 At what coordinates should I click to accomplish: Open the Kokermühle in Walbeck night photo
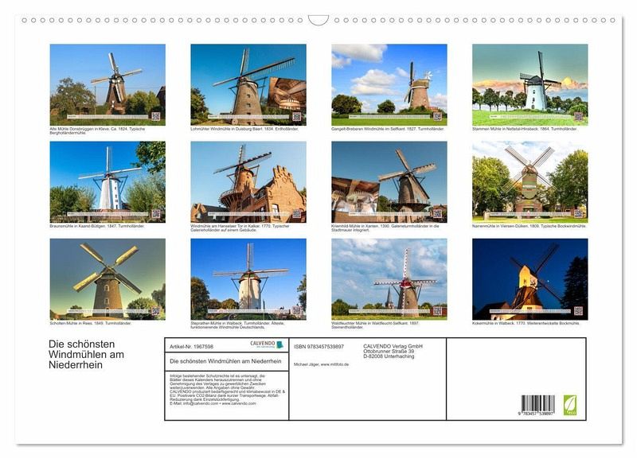pos(530,279)
